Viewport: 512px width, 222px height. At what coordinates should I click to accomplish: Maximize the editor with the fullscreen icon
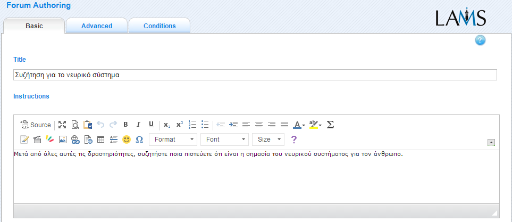point(62,125)
